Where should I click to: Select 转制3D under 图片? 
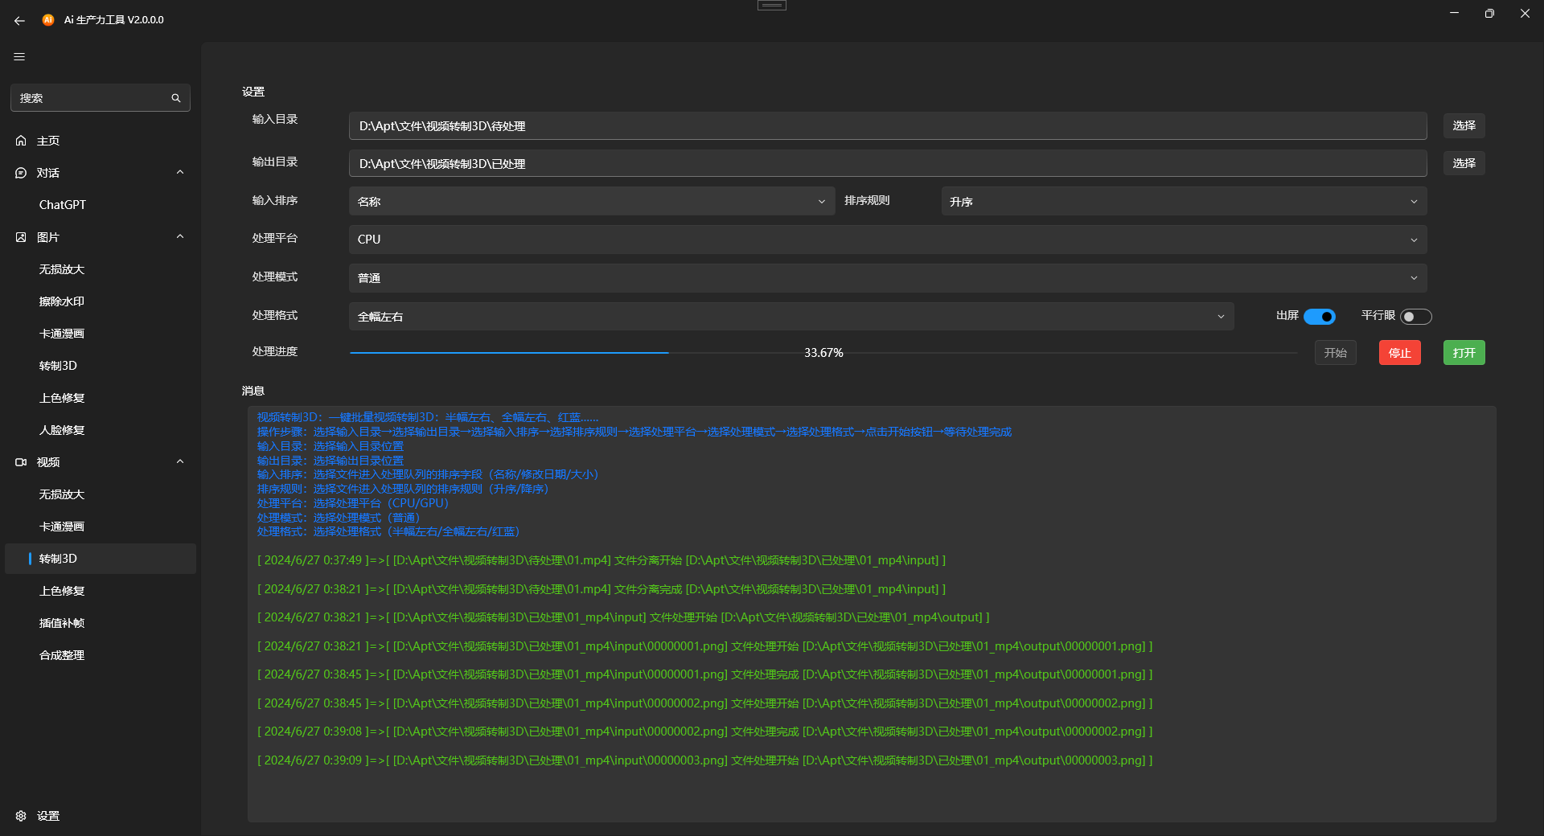point(101,366)
